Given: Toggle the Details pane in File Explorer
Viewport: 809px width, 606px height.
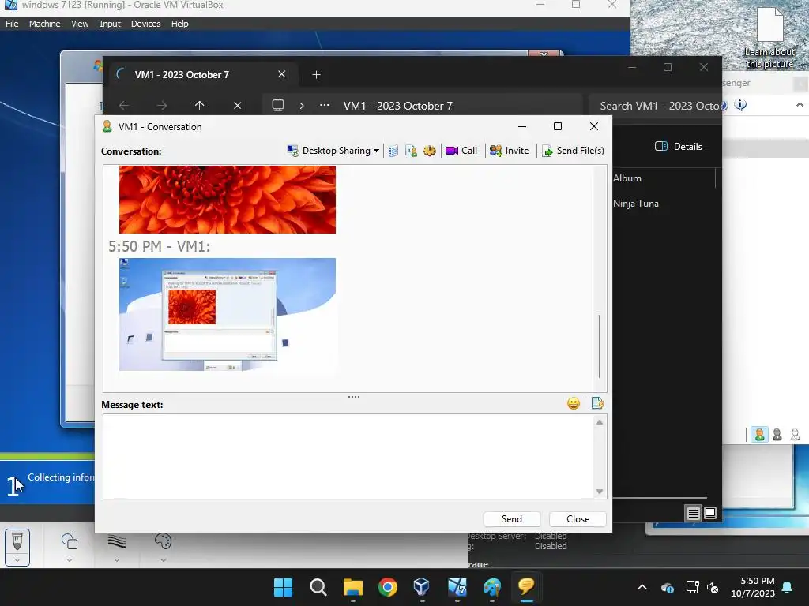Looking at the screenshot, I should (x=679, y=146).
